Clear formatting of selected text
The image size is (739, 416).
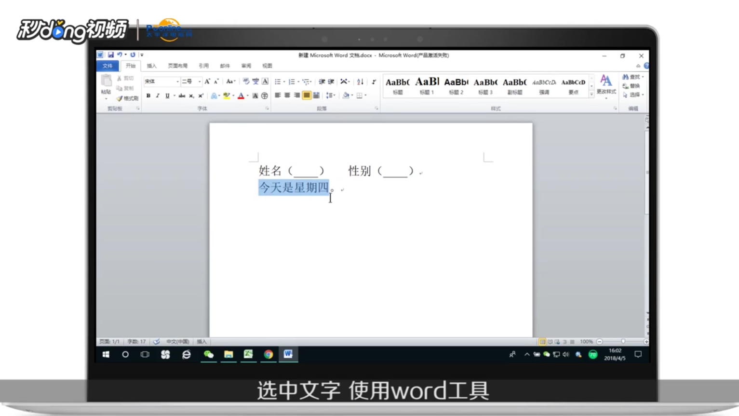point(246,81)
